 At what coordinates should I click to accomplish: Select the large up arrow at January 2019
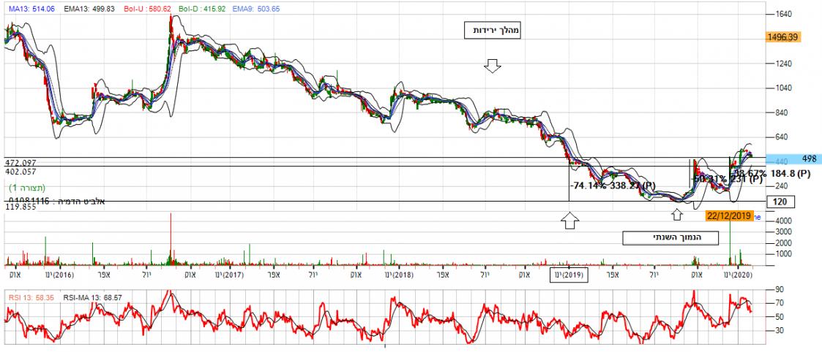pos(569,219)
